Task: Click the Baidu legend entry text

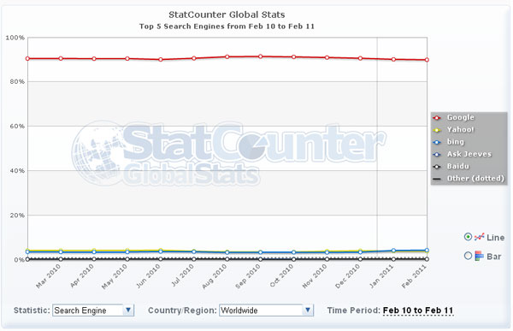Action: (x=458, y=166)
